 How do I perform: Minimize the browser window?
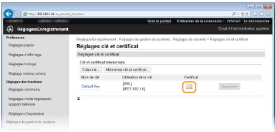coord(250,7)
